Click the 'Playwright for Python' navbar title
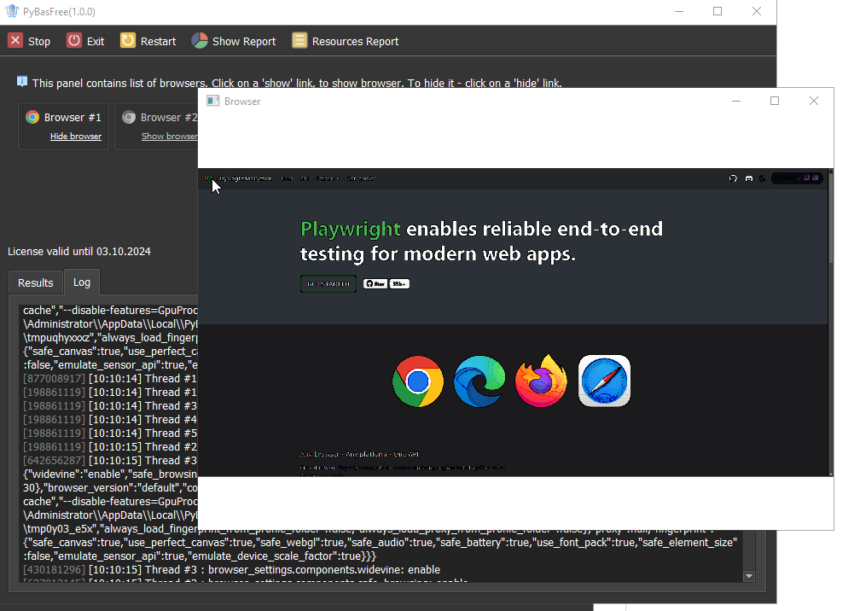The width and height of the screenshot is (860, 611). pos(244,178)
